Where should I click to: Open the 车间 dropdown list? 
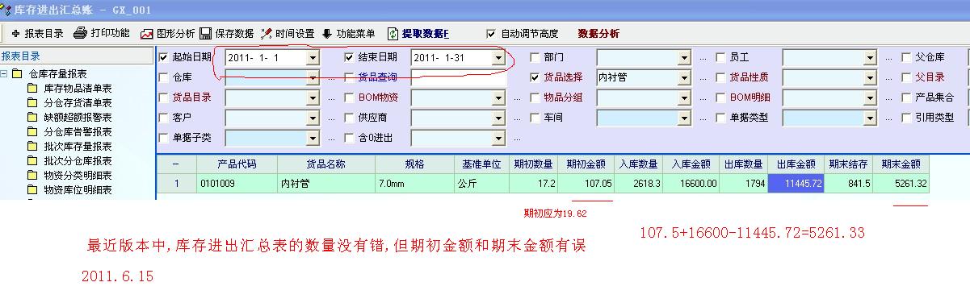coord(685,118)
